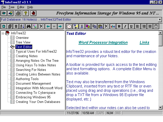Click the scissors cut icon
This screenshot has width=163, height=122.
[x=82, y=26]
